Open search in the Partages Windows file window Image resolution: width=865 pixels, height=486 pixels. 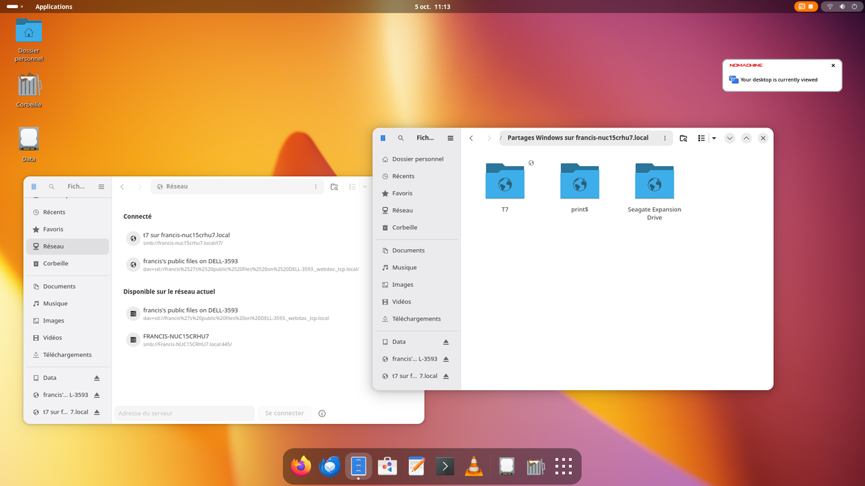tap(401, 138)
